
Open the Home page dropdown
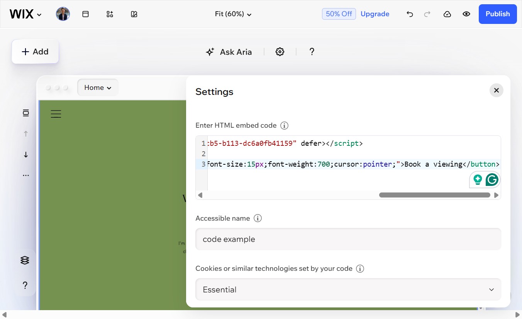(98, 88)
